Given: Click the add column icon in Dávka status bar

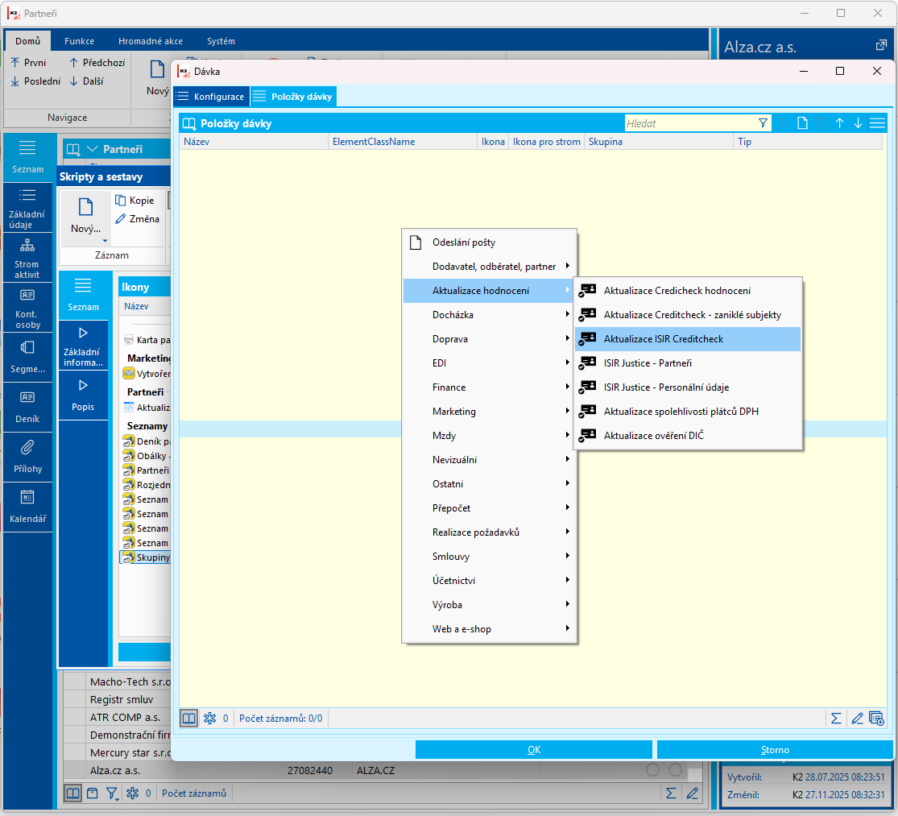Looking at the screenshot, I should click(x=877, y=718).
